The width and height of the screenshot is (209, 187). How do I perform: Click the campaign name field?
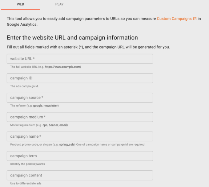coord(80,137)
